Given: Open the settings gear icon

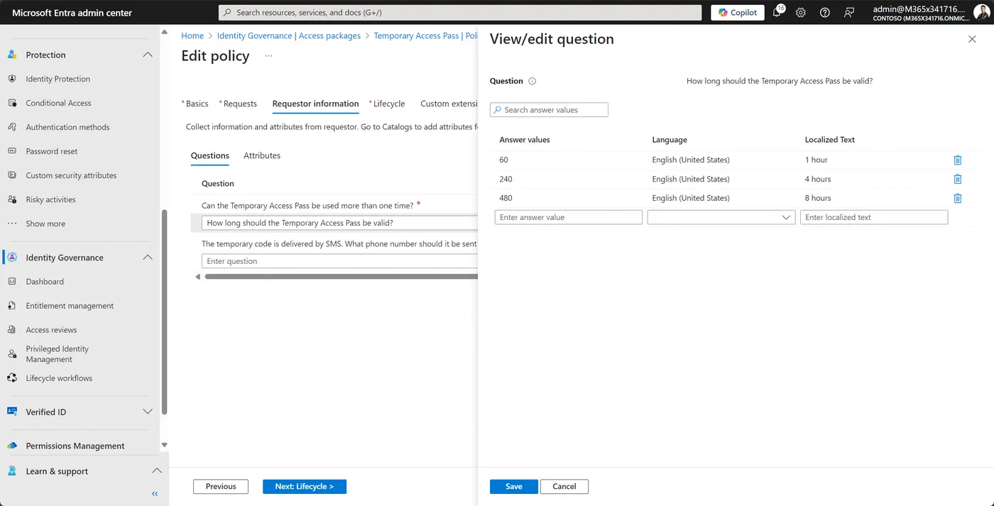Looking at the screenshot, I should [x=801, y=13].
